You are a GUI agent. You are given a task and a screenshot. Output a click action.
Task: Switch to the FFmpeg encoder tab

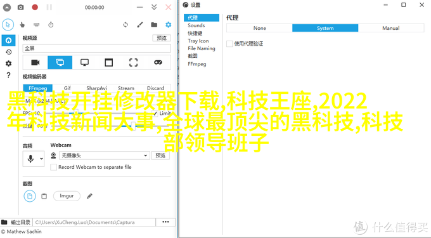tap(37, 88)
